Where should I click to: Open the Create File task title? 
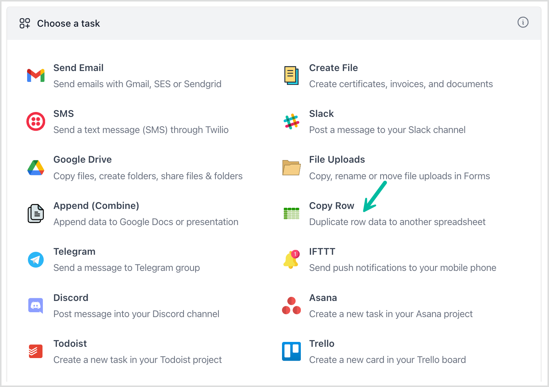tap(334, 68)
